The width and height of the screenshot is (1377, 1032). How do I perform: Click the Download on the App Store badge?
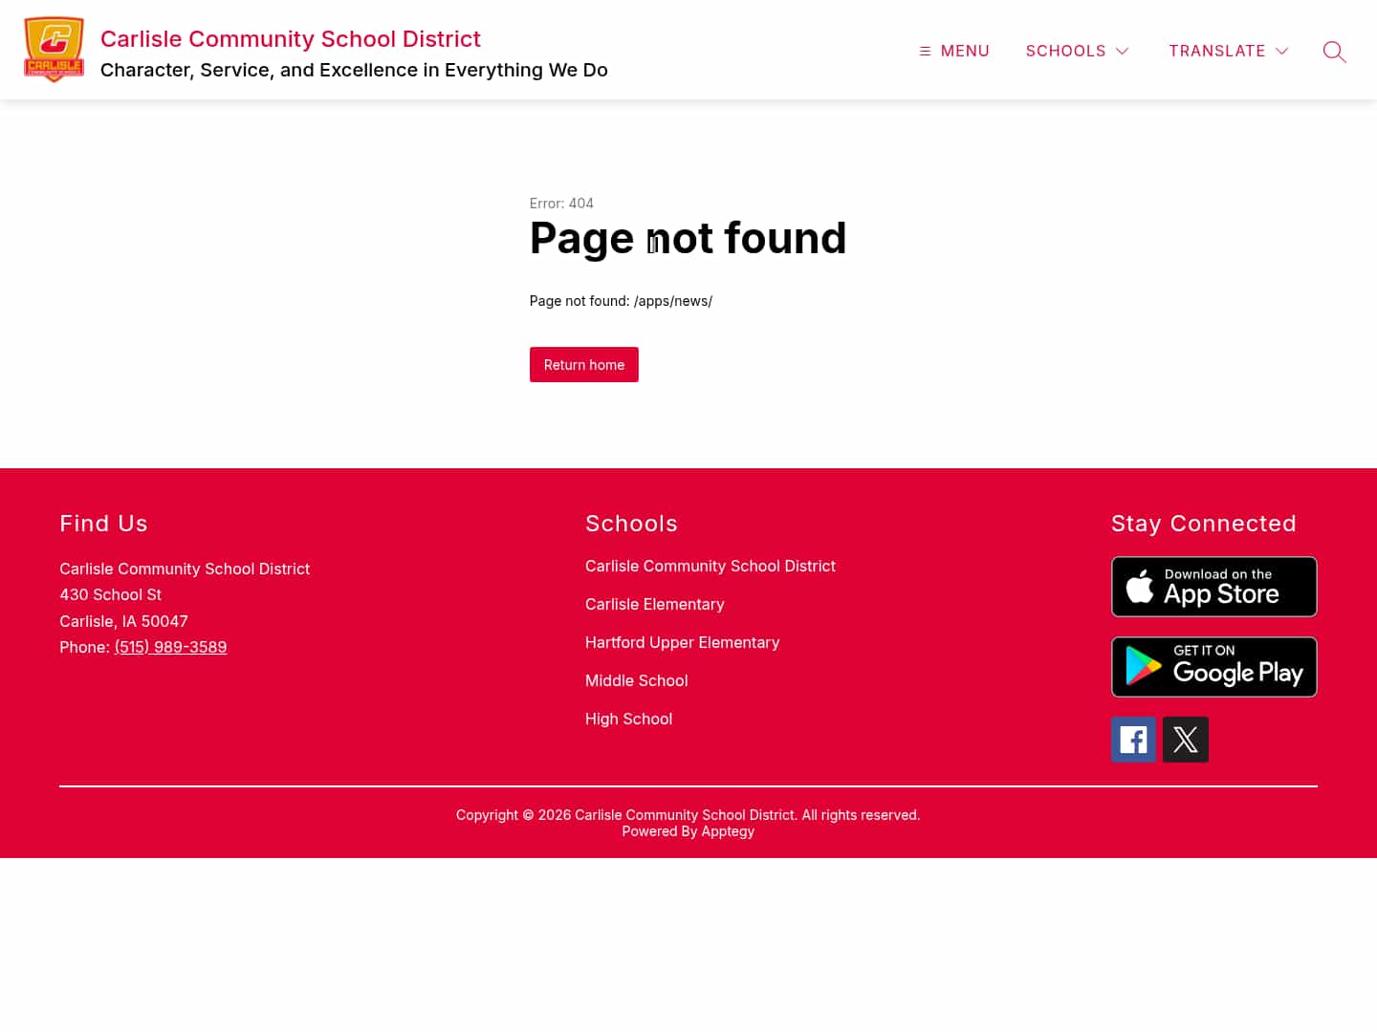[1213, 586]
